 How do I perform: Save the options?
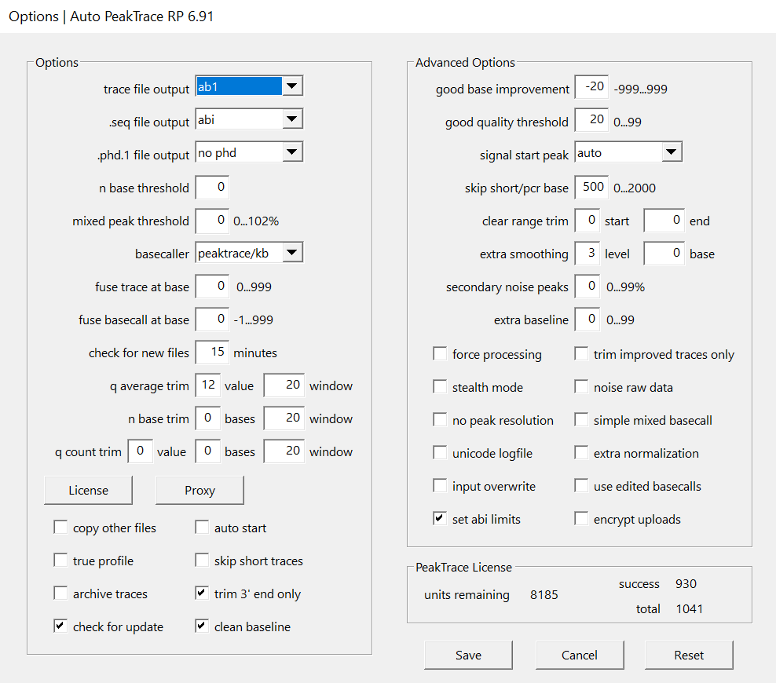tap(468, 655)
